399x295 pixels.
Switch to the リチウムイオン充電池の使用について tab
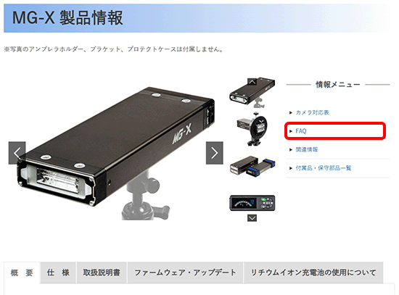pyautogui.click(x=313, y=273)
